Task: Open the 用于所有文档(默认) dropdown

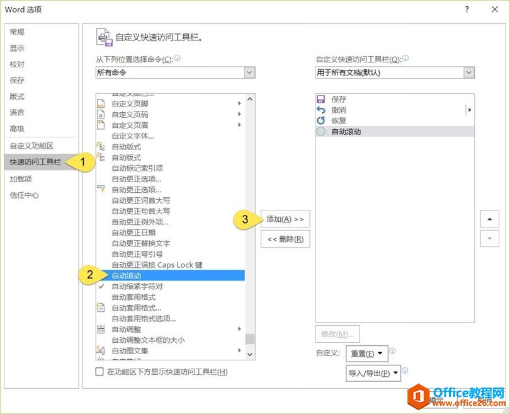Action: (x=468, y=72)
